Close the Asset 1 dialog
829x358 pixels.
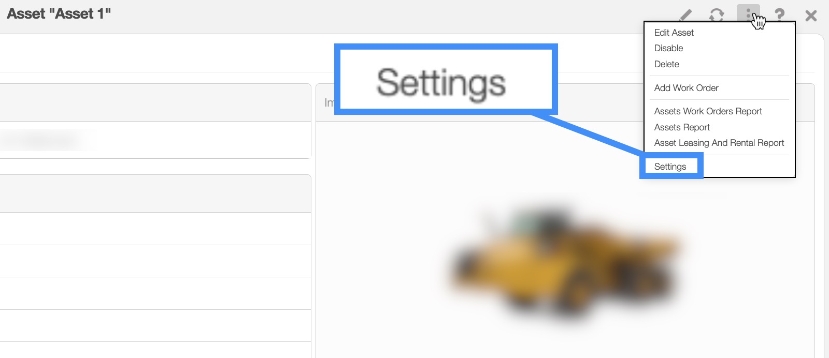(x=811, y=16)
